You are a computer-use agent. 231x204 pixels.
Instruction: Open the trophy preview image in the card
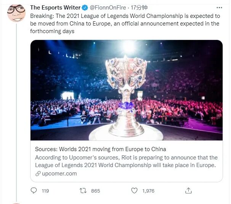click(x=126, y=90)
